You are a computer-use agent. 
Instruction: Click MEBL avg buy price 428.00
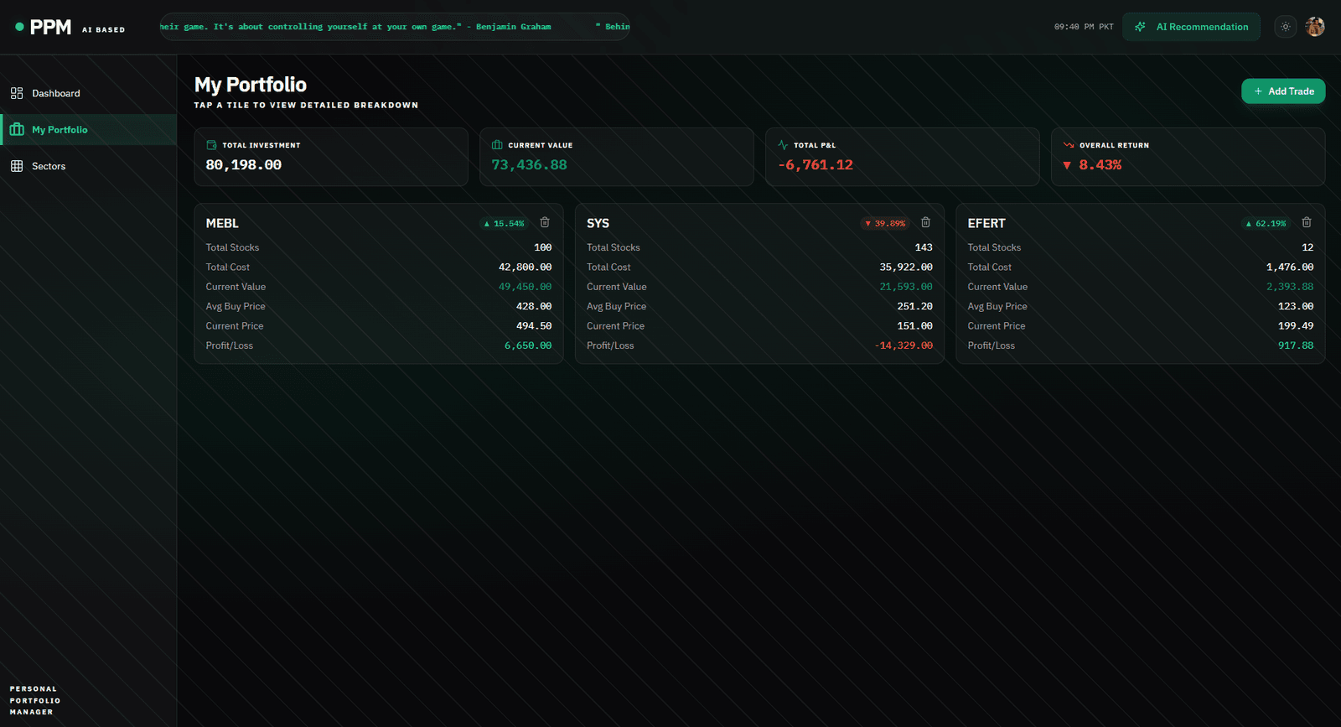(534, 307)
